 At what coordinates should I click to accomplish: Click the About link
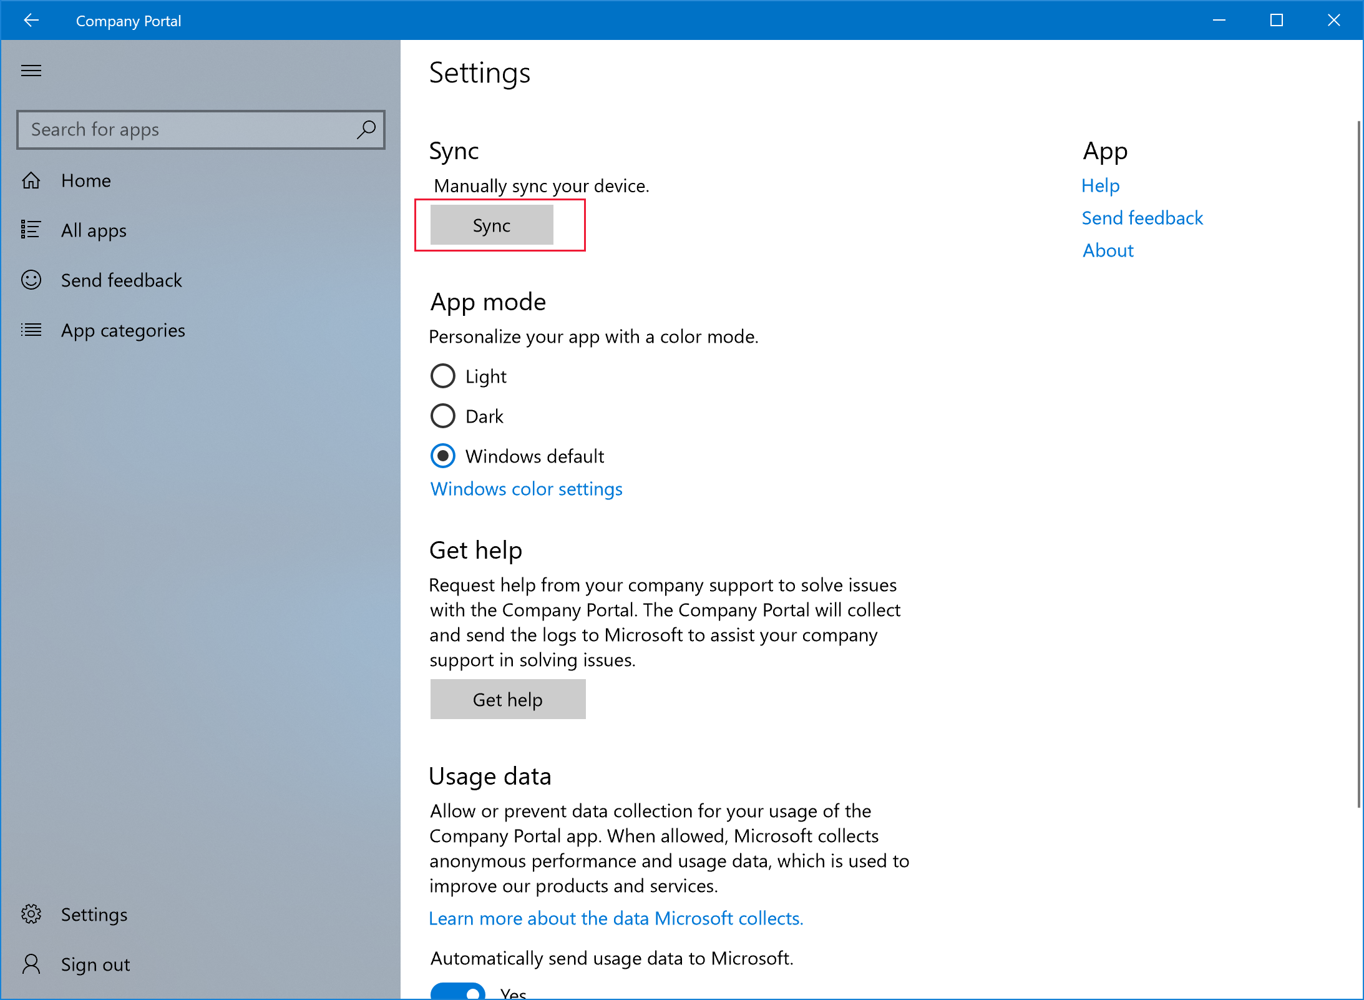click(x=1109, y=250)
